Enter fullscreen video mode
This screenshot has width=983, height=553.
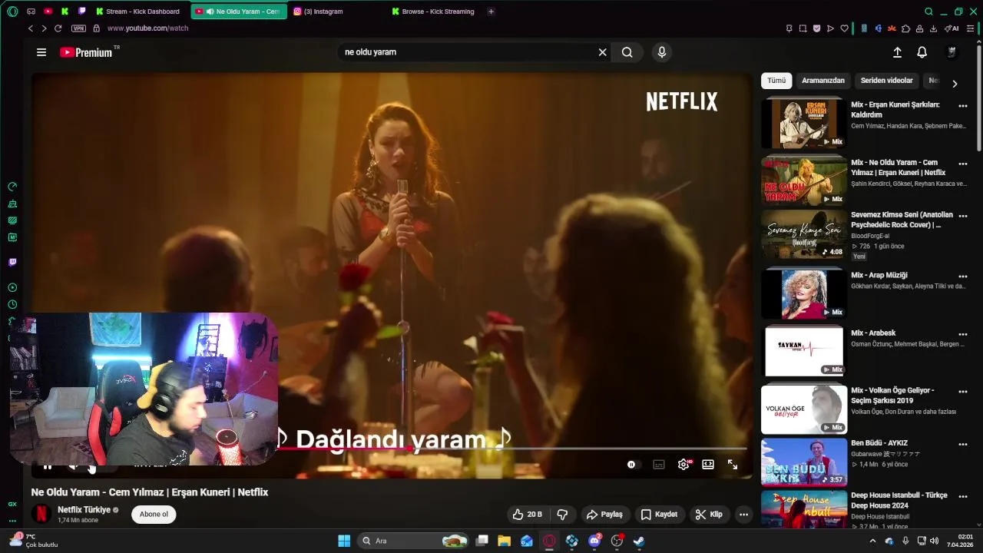(733, 465)
